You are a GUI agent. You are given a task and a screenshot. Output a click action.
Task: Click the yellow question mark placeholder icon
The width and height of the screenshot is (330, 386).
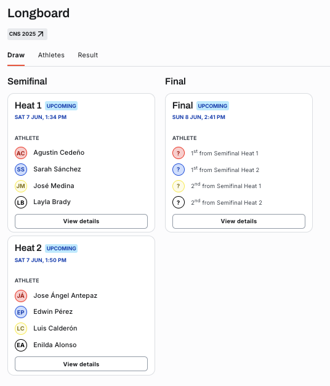click(179, 186)
